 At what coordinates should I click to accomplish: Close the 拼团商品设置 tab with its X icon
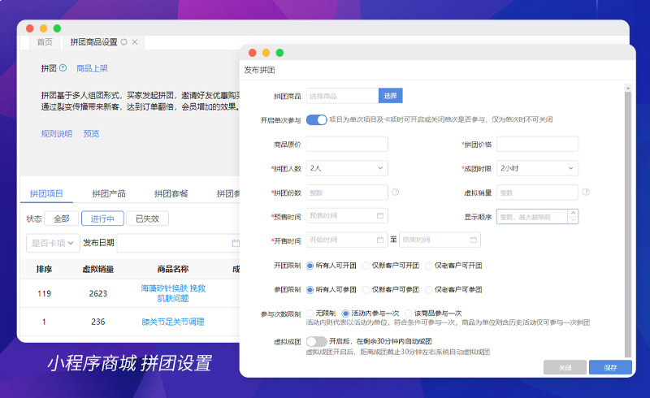coord(135,42)
